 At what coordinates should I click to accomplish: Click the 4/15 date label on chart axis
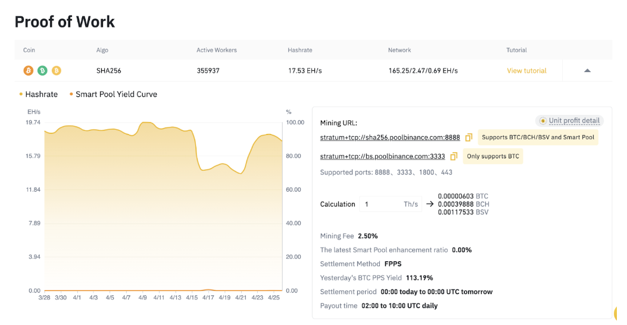[192, 297]
